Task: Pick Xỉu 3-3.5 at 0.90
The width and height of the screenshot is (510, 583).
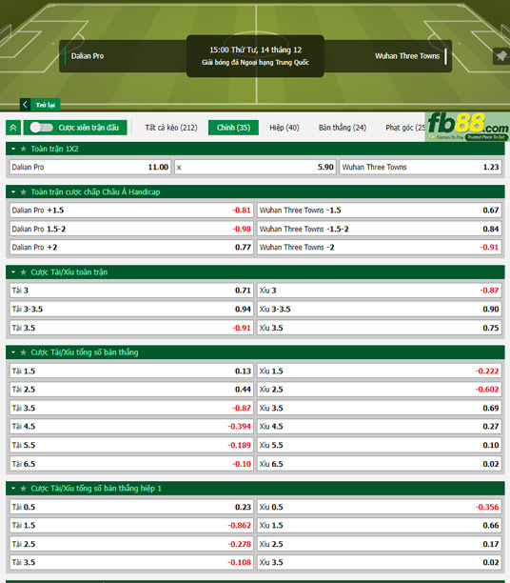Action: point(380,309)
